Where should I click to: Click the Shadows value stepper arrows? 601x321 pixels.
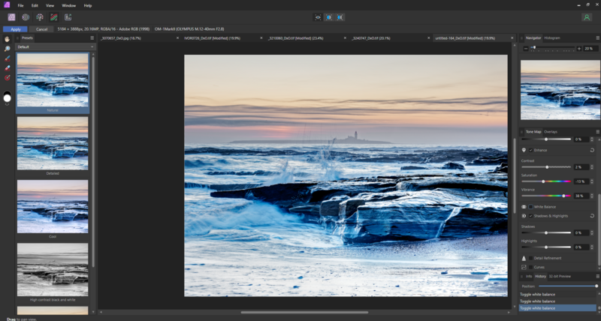pyautogui.click(x=592, y=232)
